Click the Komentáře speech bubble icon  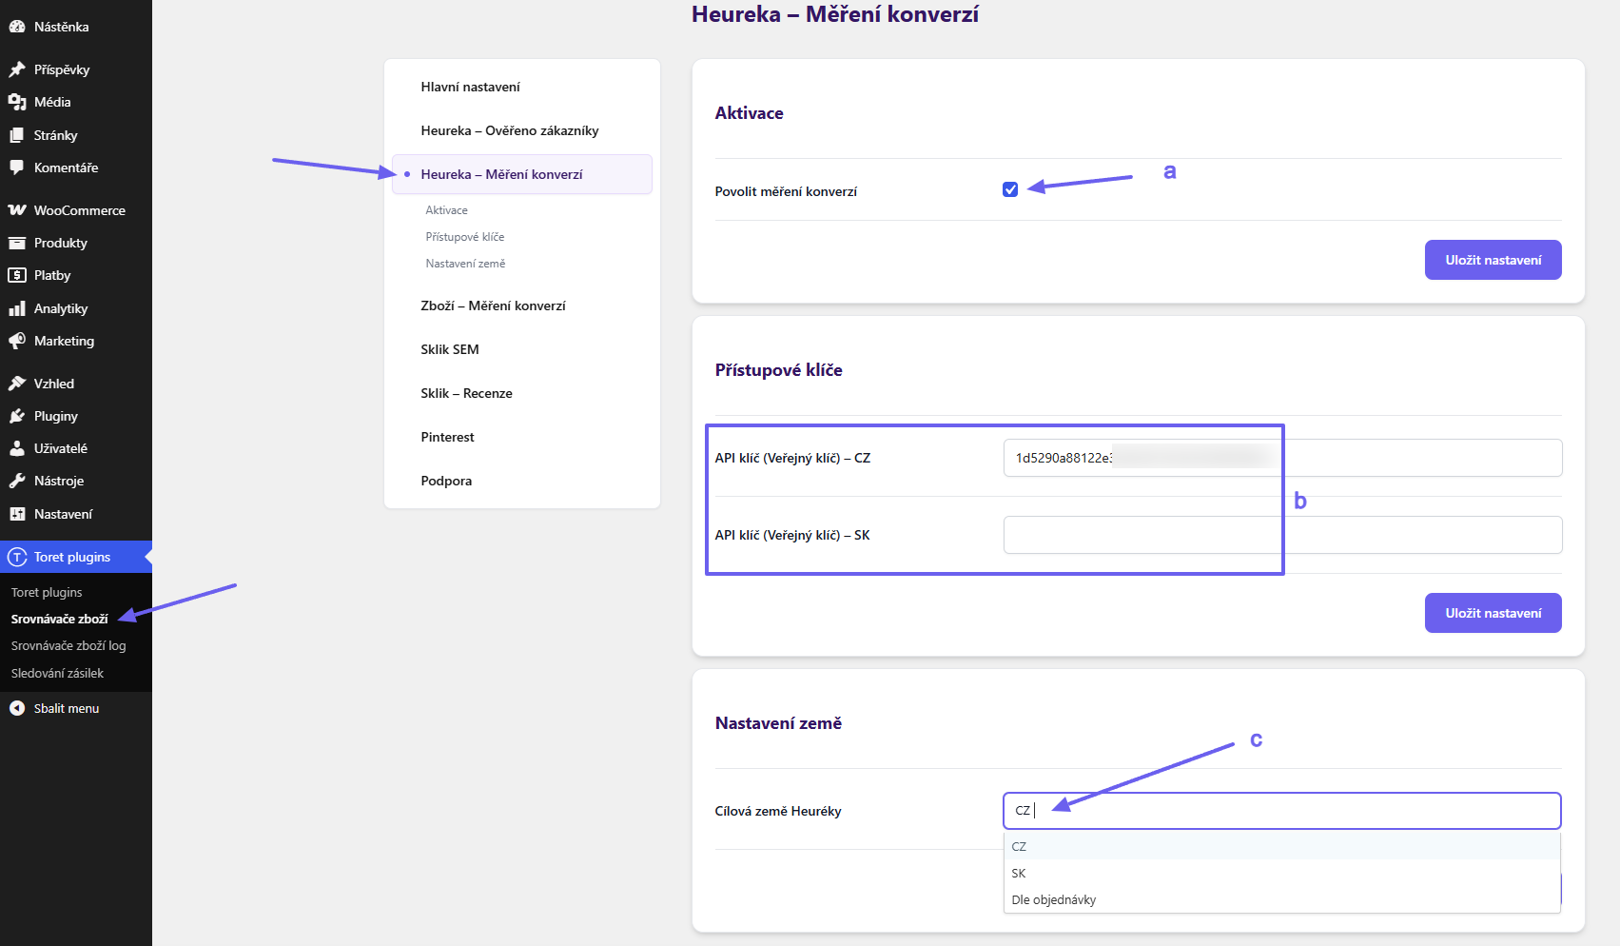[17, 168]
